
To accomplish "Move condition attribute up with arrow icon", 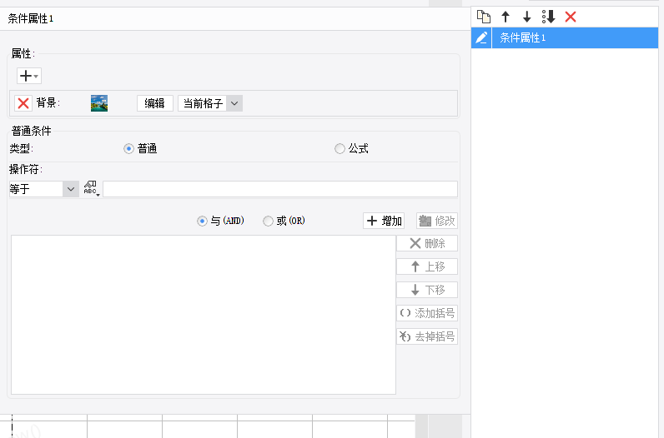I will coord(506,17).
